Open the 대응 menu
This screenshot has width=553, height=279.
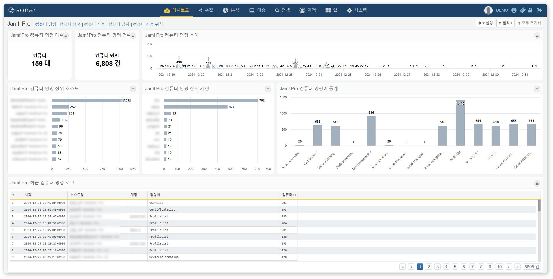257,10
